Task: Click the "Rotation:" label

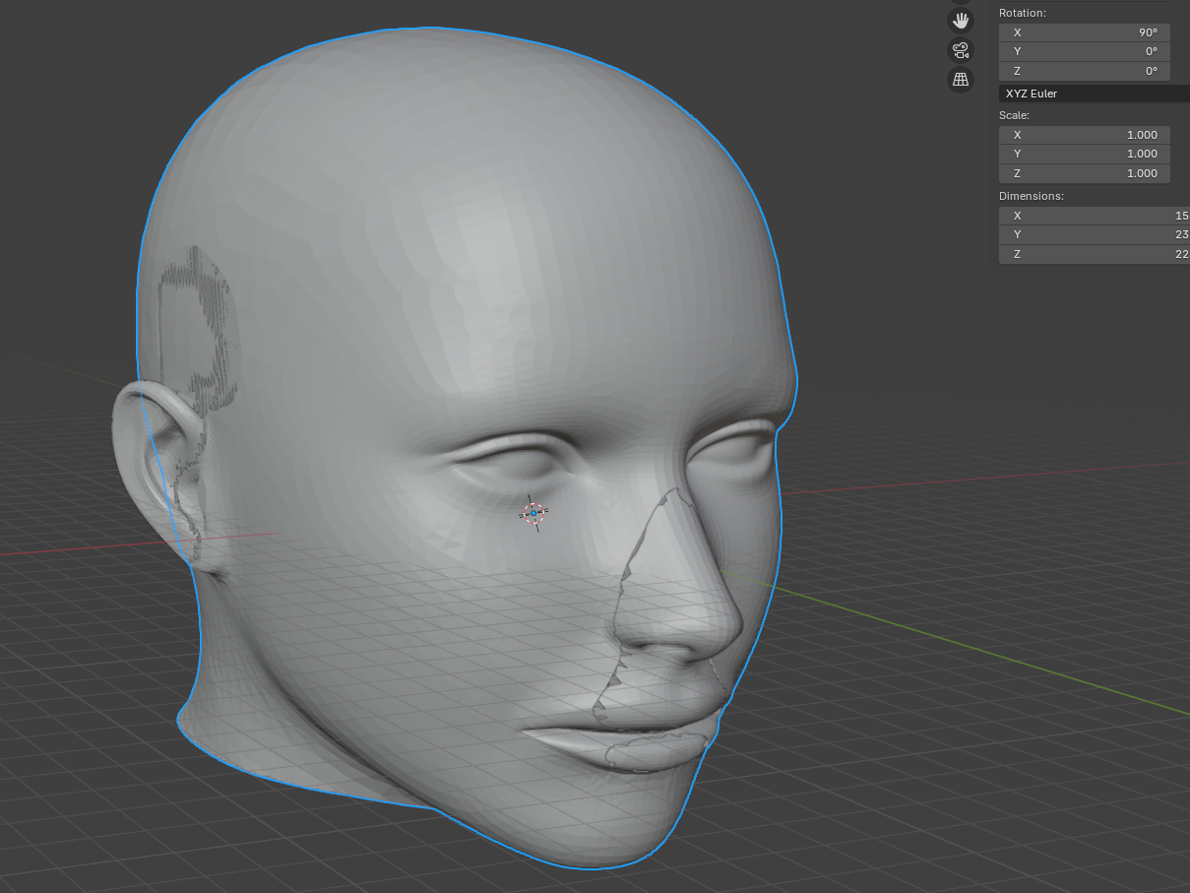Action: (1023, 13)
